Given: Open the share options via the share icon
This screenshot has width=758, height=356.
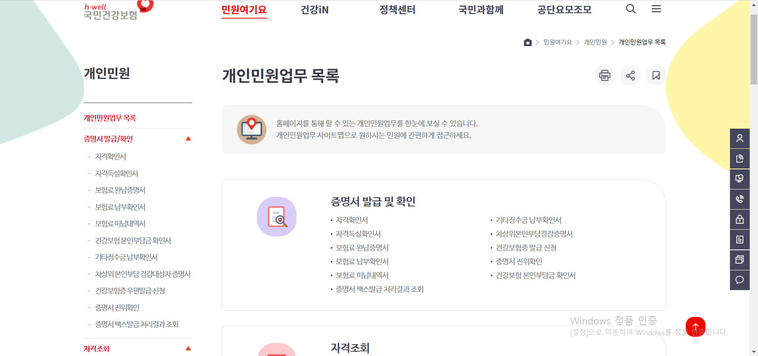Looking at the screenshot, I should coord(630,75).
